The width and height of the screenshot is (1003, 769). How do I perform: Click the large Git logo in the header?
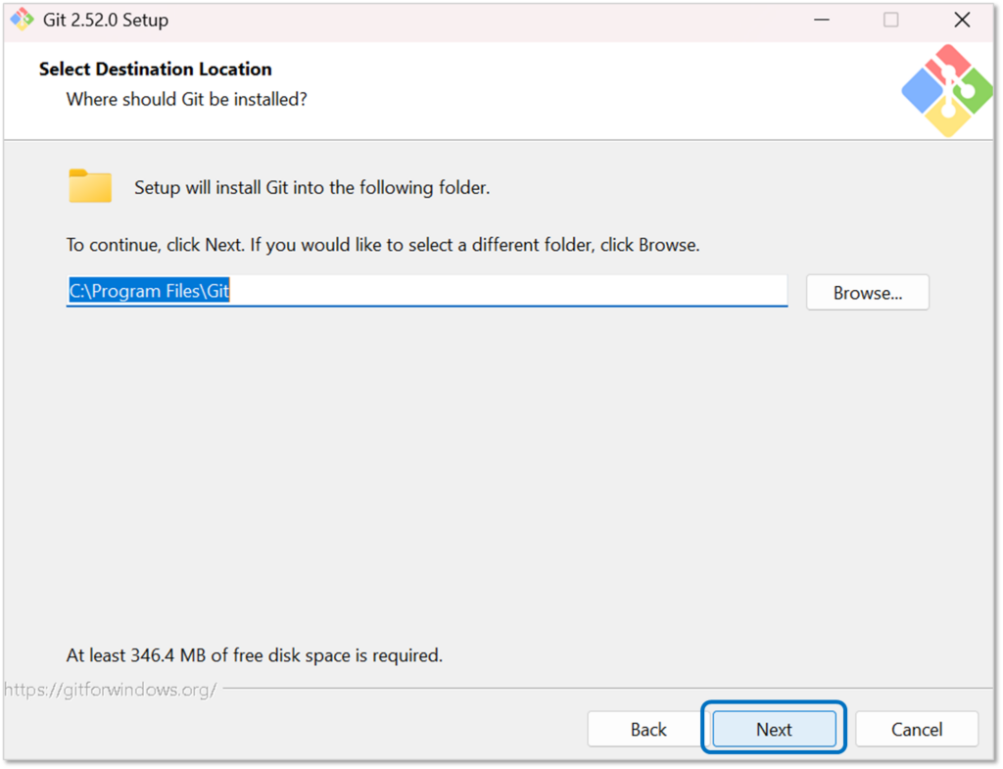pos(946,90)
